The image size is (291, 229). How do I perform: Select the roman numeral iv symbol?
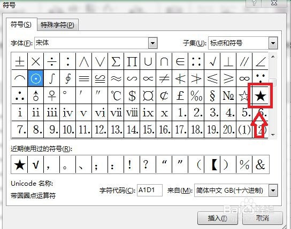pyautogui.click(x=67, y=113)
